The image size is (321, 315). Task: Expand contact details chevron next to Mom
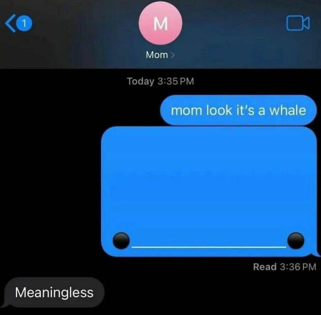click(x=172, y=55)
